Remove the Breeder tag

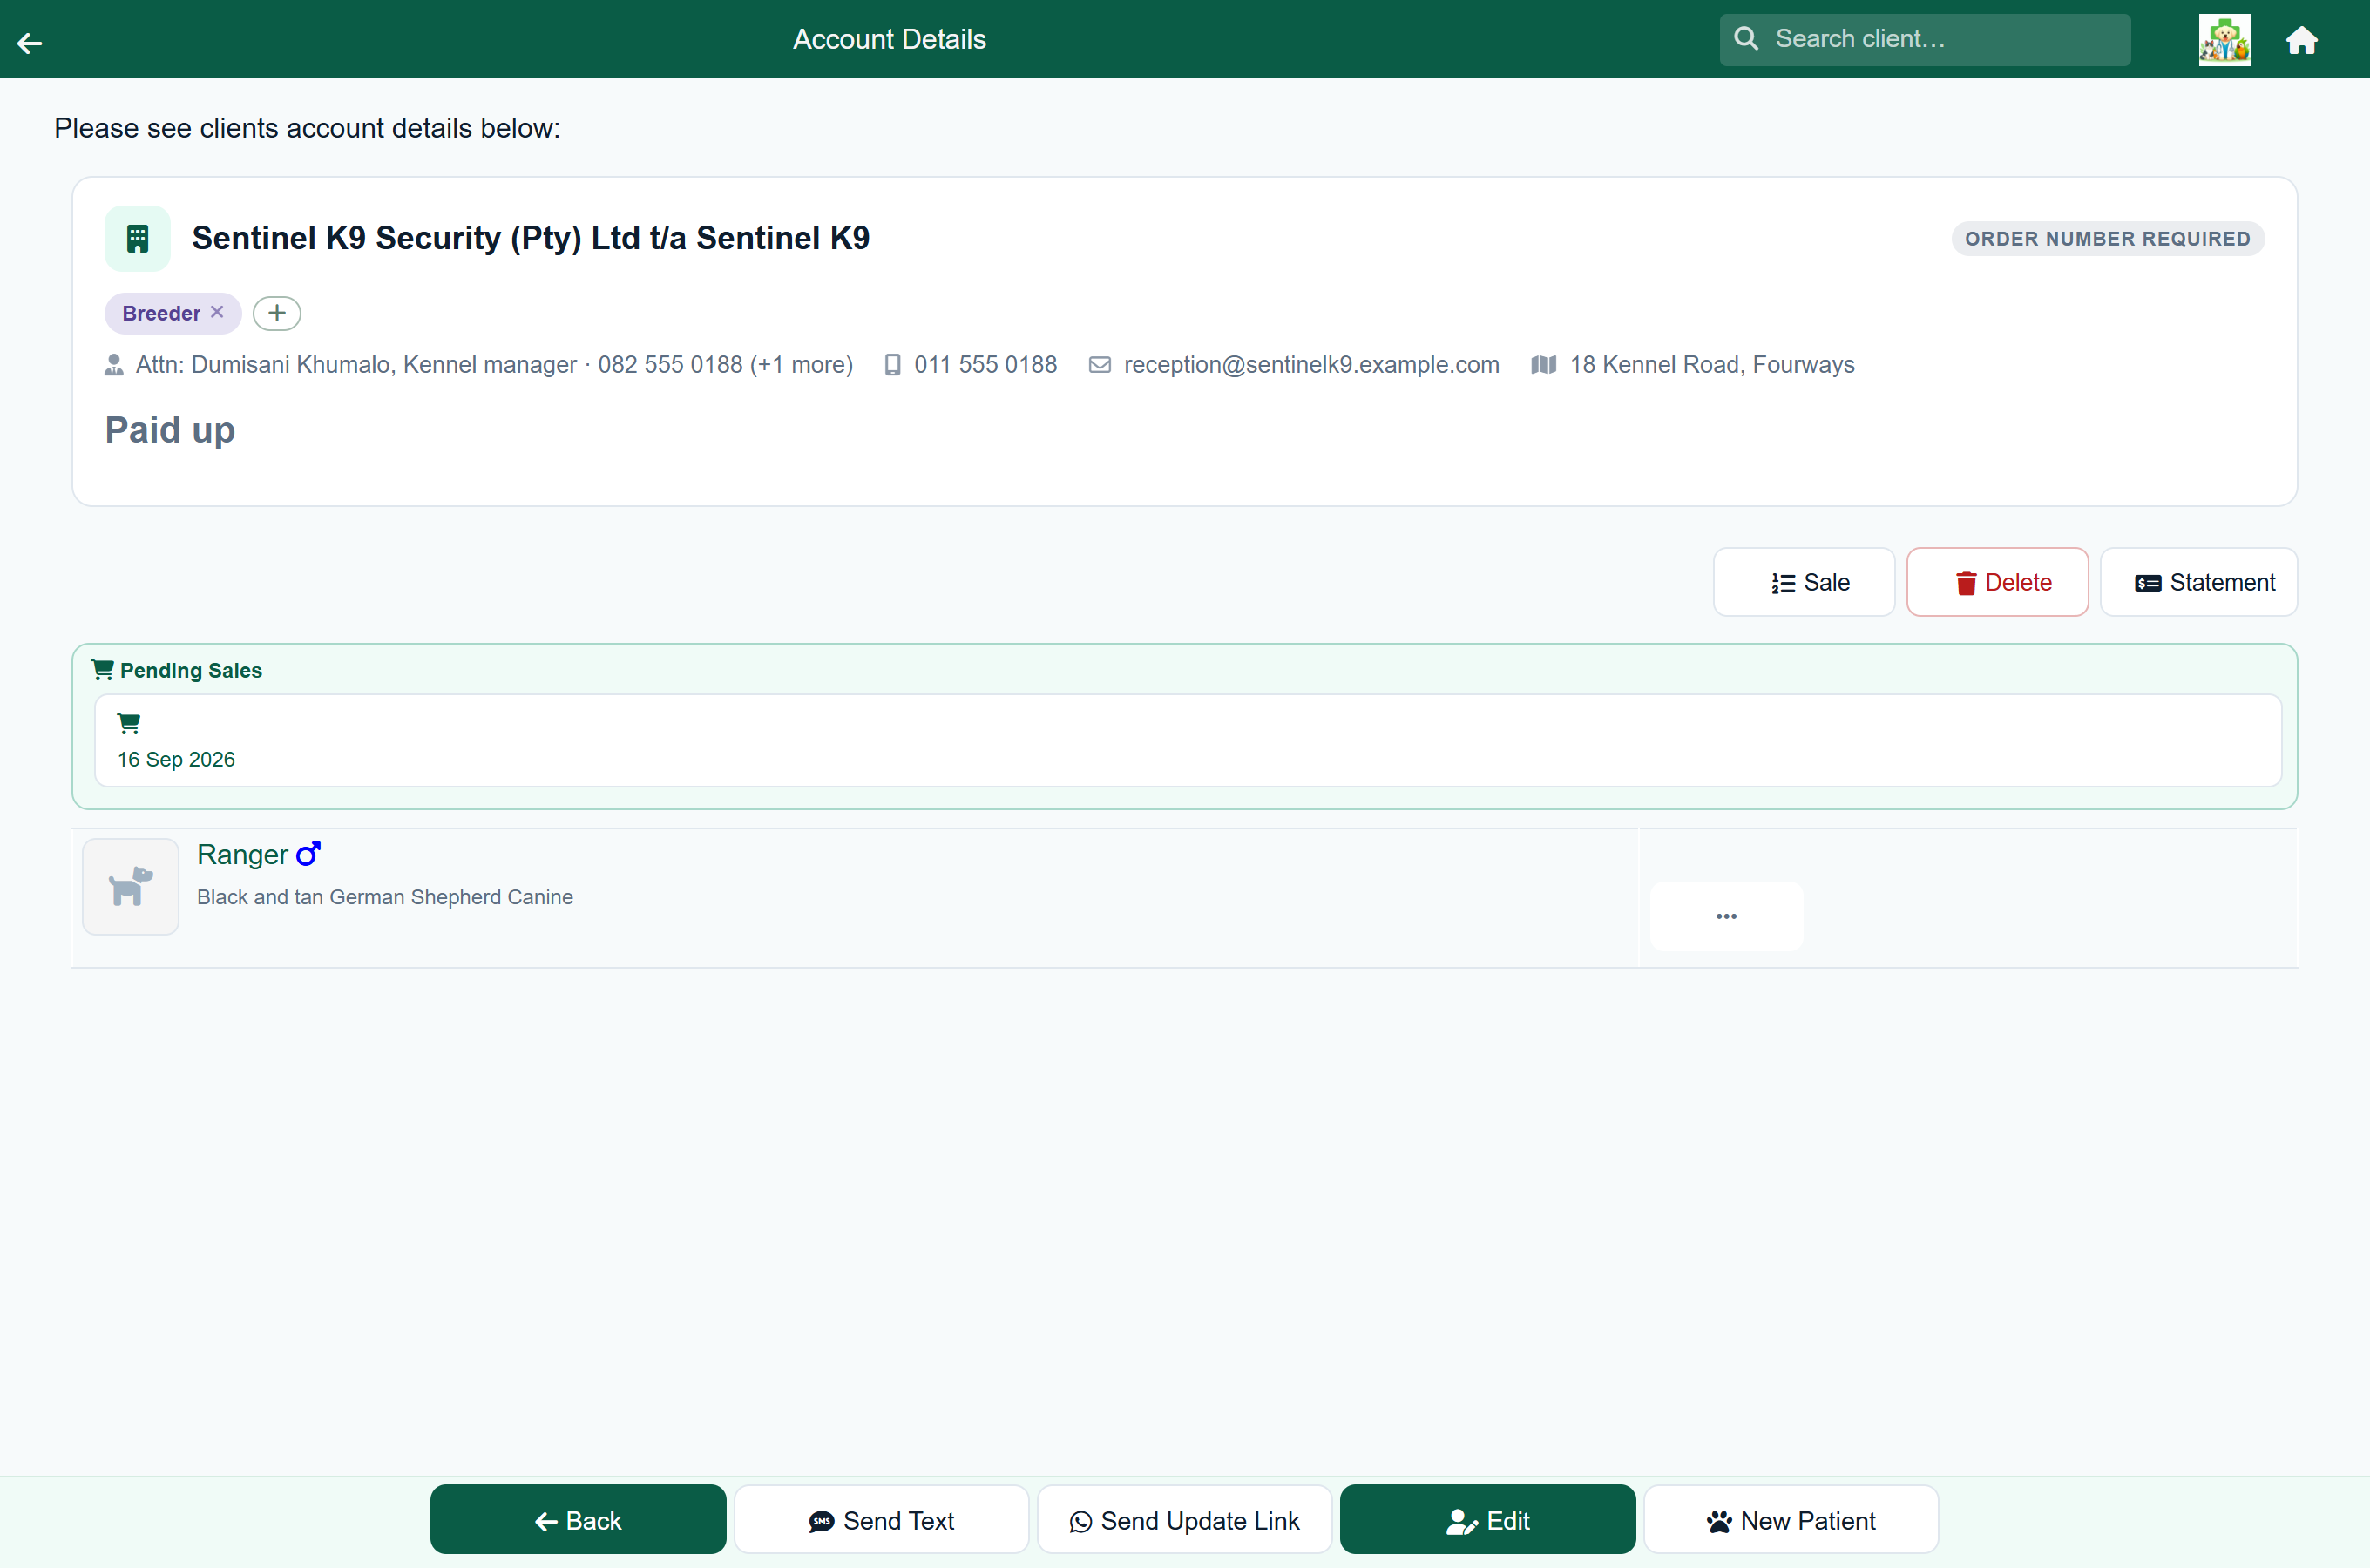(217, 312)
